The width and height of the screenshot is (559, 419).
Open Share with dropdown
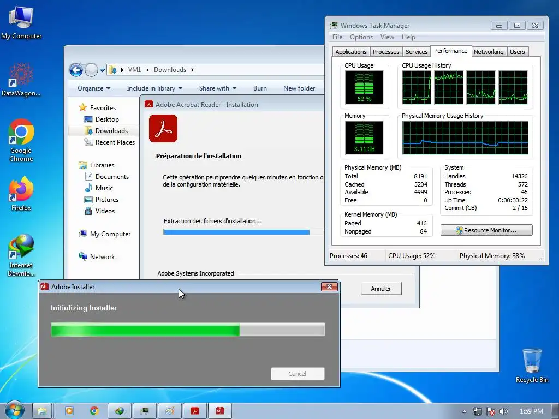(x=218, y=88)
